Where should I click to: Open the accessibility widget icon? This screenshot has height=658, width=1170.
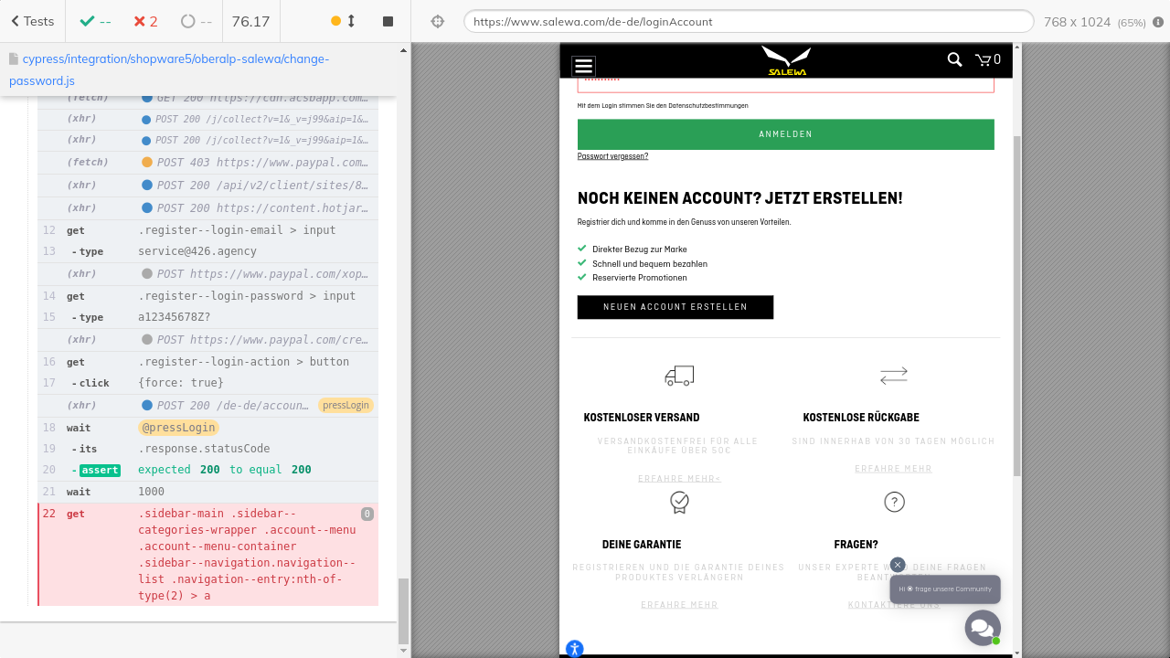(574, 649)
